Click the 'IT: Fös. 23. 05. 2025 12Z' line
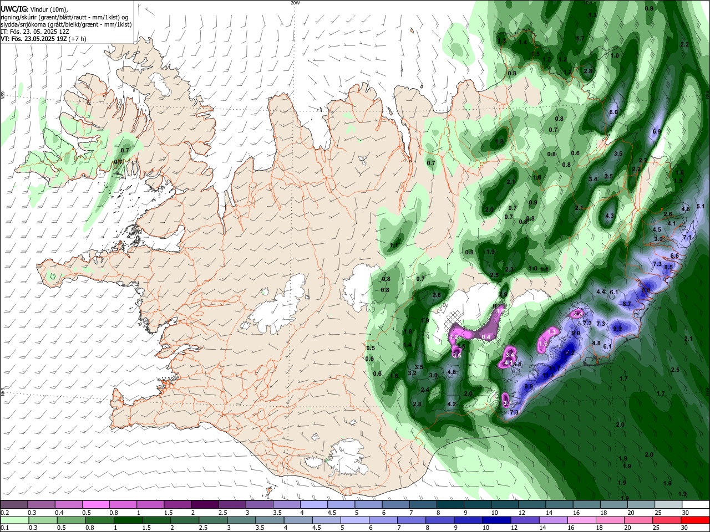Screen dimensions: 710x532 (x=34, y=32)
